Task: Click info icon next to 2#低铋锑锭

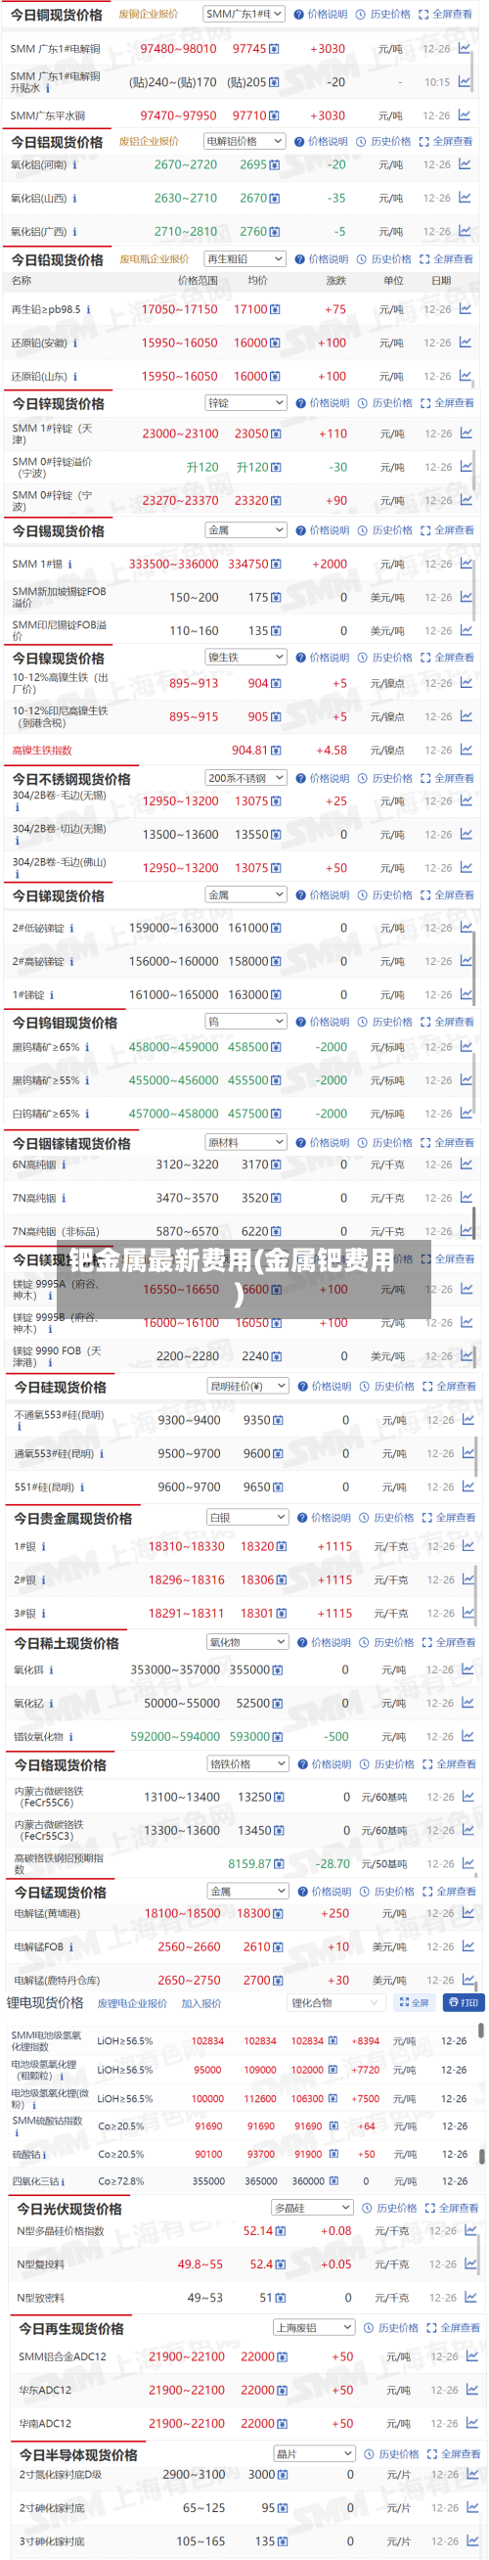Action: [71, 929]
